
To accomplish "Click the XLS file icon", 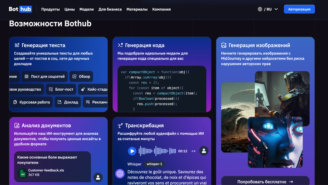I will tap(23, 173).
